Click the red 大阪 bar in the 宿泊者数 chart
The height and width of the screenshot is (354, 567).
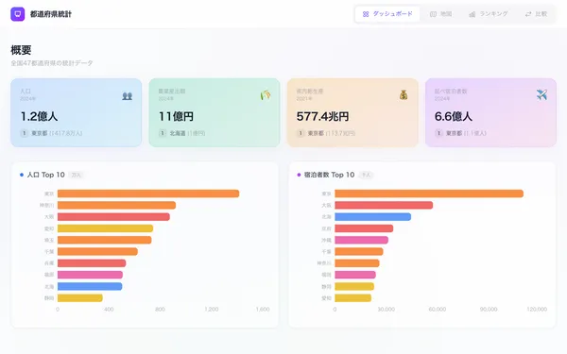coord(384,205)
